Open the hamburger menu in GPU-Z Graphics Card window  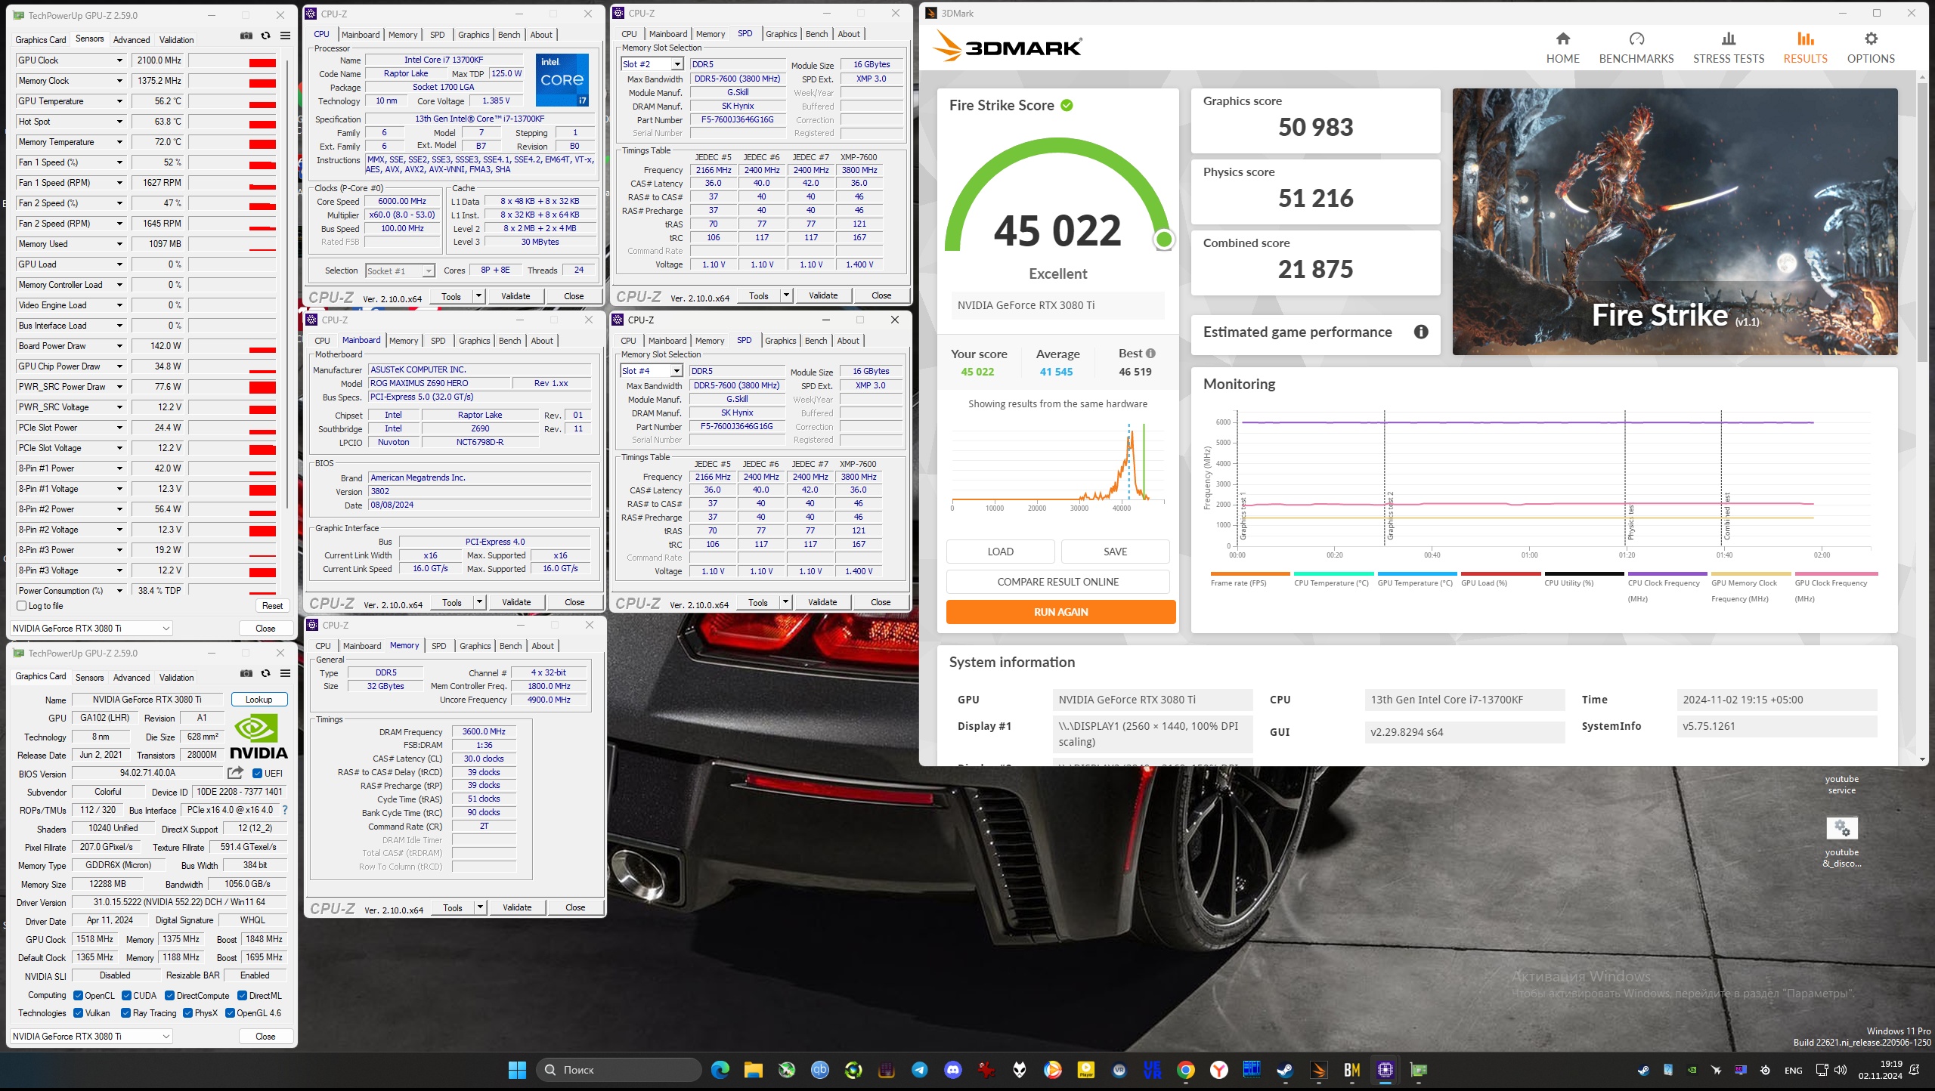pos(285,673)
